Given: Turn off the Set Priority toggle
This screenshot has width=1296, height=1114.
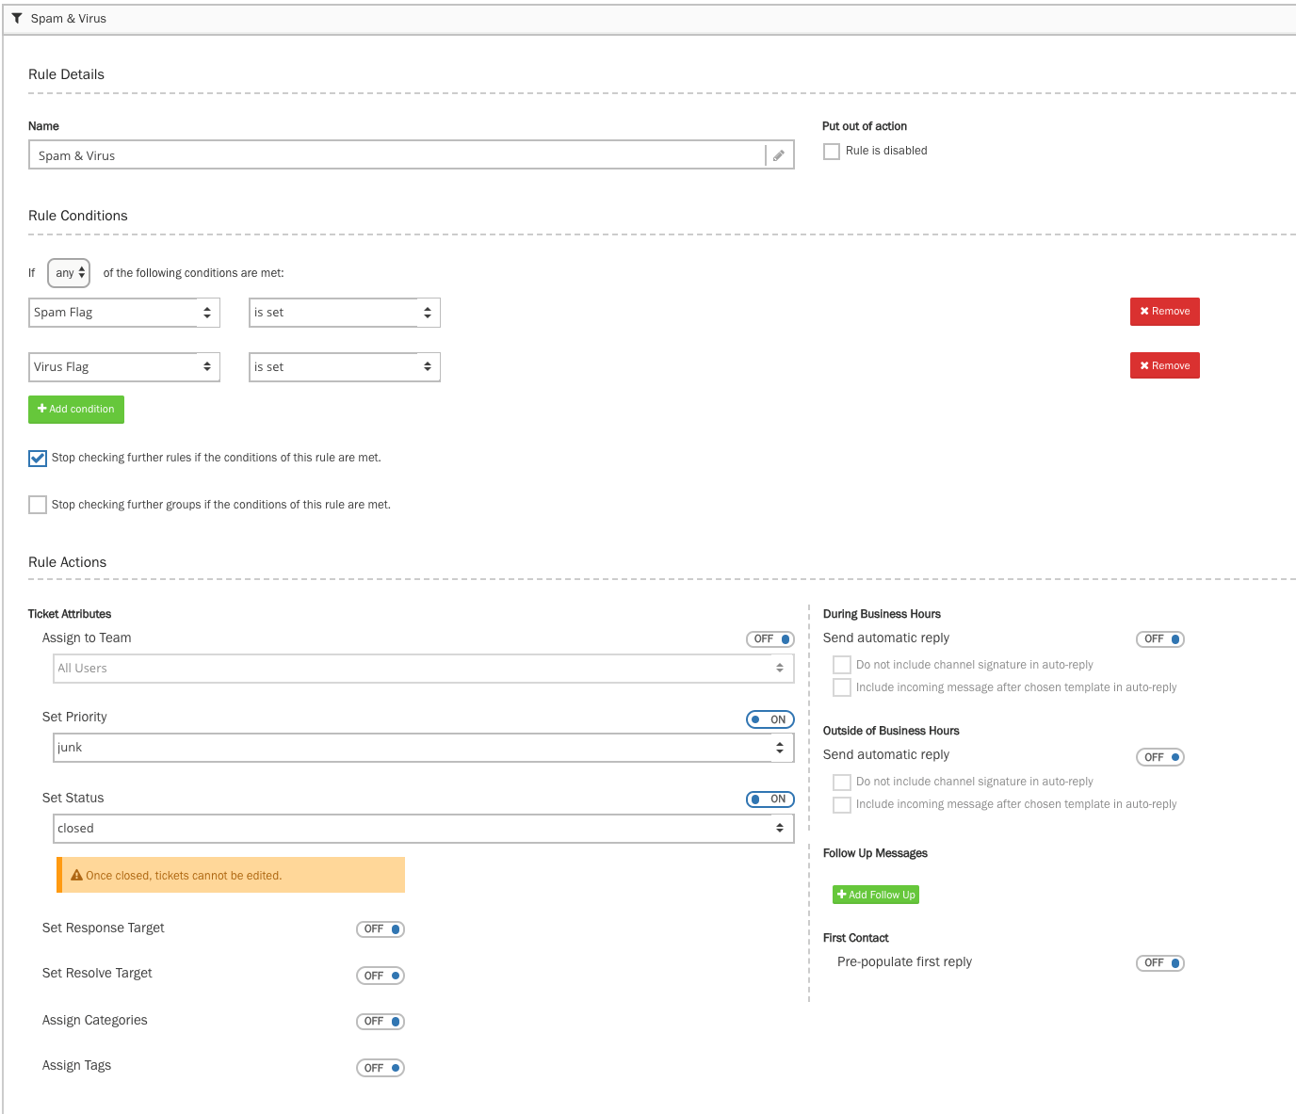Looking at the screenshot, I should [770, 719].
